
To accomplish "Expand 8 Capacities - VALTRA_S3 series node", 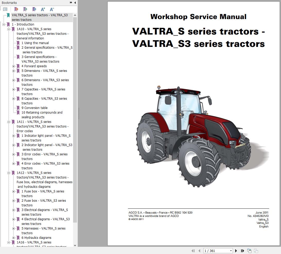I will coord(13,99).
